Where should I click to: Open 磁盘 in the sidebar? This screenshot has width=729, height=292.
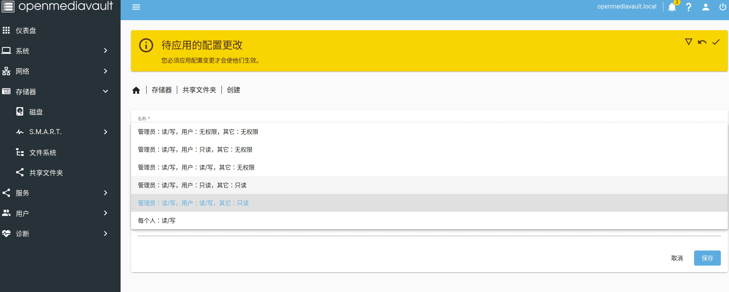pyautogui.click(x=36, y=112)
